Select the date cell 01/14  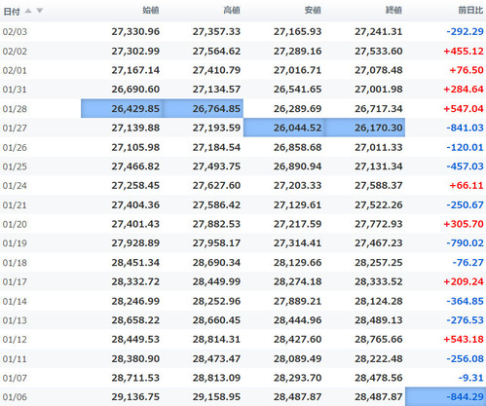[x=15, y=302]
